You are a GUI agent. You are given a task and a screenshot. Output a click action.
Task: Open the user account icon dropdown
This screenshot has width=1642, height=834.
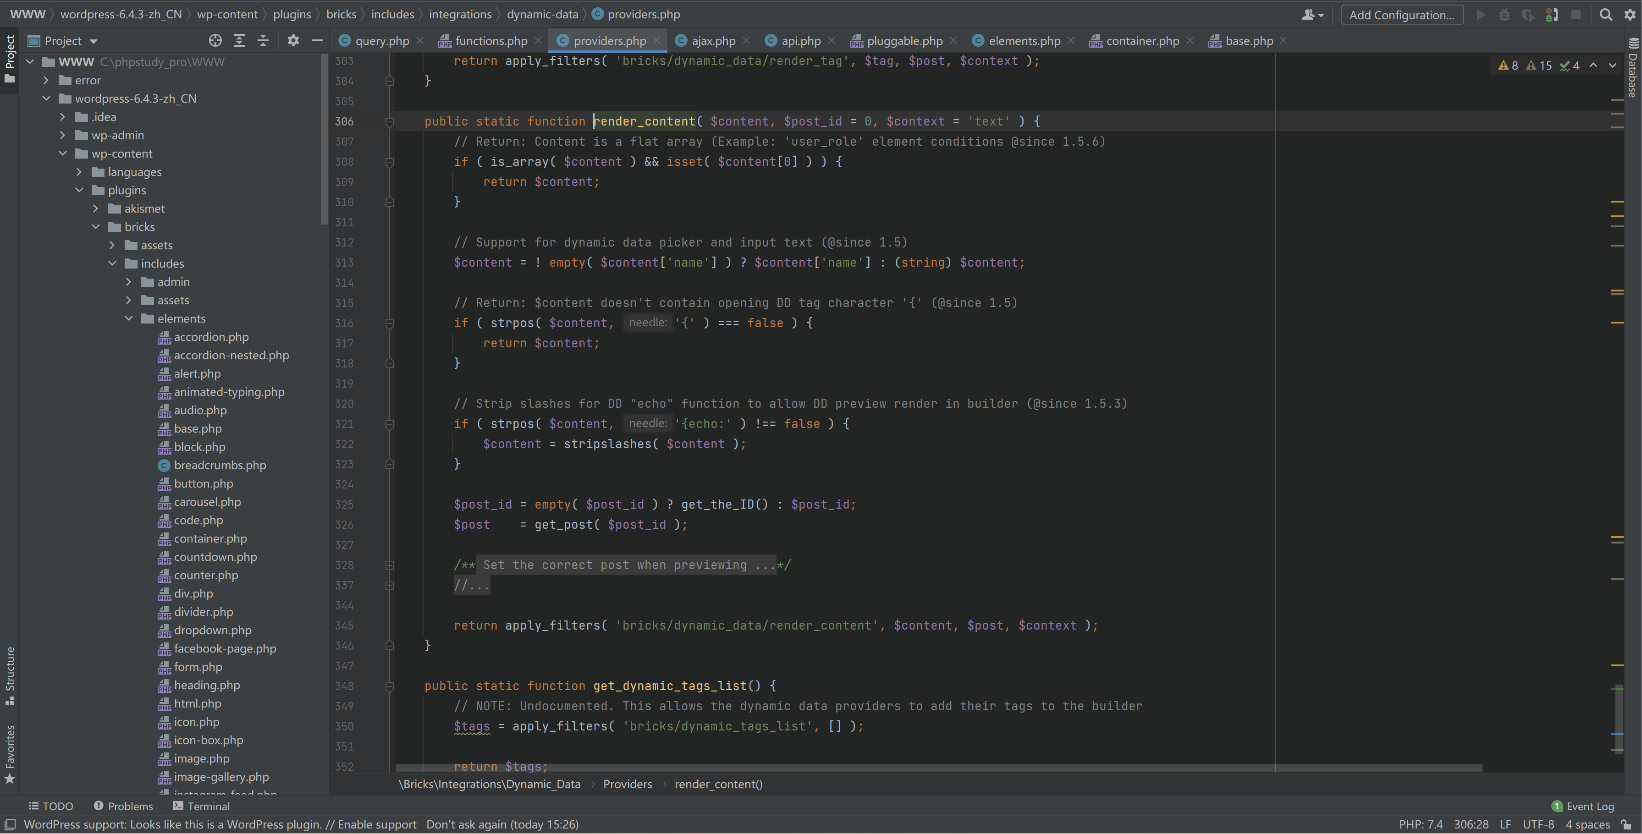pos(1312,15)
